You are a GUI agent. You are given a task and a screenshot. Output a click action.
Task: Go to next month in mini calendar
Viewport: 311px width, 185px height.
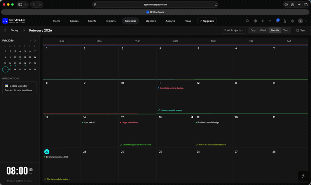pos(35,40)
